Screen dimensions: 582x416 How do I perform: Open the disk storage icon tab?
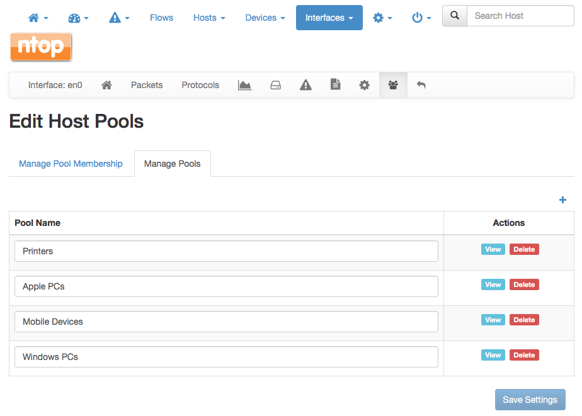(x=275, y=85)
